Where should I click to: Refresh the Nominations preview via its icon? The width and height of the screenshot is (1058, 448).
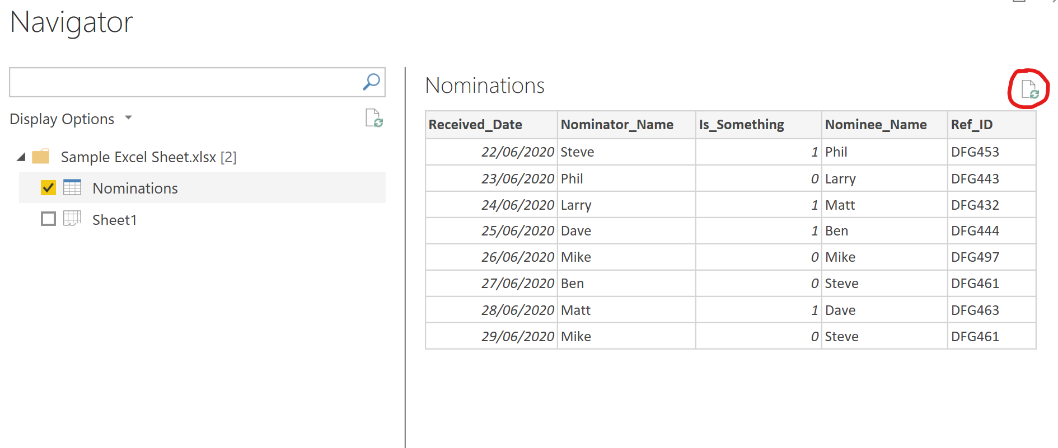pyautogui.click(x=1029, y=89)
